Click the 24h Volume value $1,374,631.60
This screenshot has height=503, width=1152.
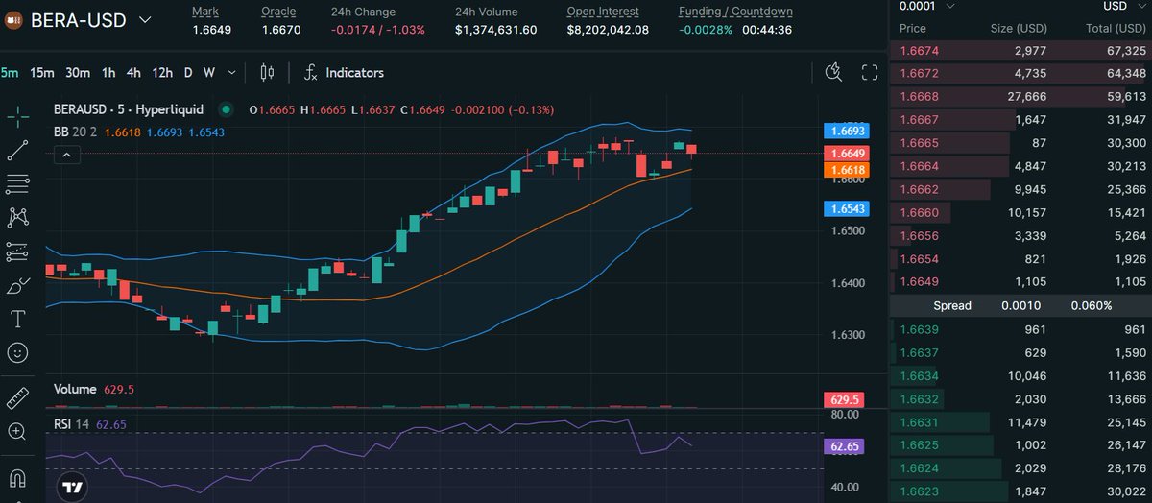[x=495, y=30]
